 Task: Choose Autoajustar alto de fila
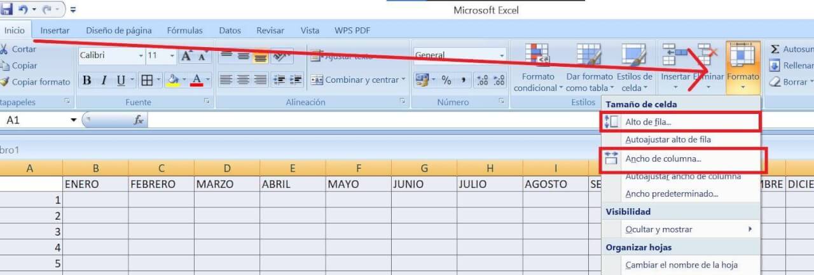click(x=680, y=139)
